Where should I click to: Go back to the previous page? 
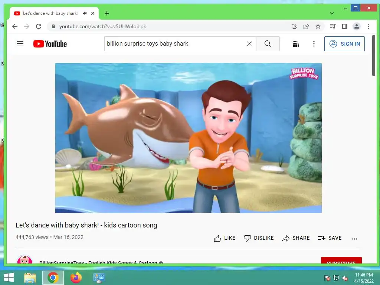click(x=15, y=26)
